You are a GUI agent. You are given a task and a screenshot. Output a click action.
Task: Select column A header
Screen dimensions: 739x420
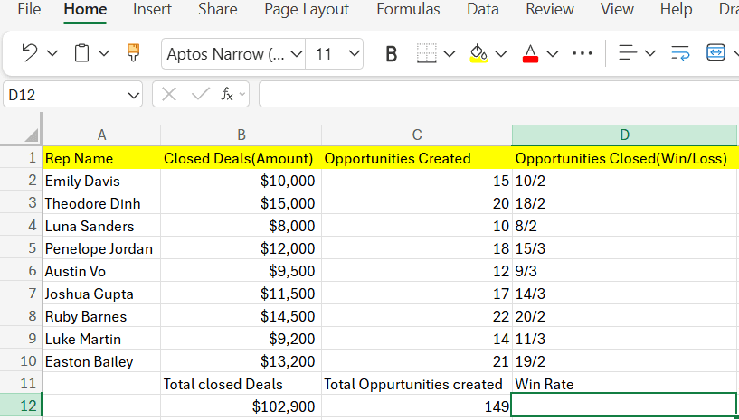101,135
